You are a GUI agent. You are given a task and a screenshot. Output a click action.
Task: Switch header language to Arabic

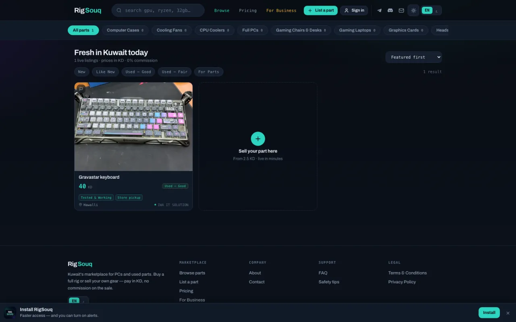(x=437, y=10)
